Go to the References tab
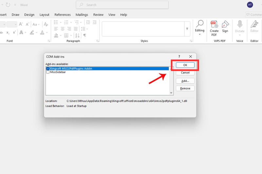The width and height of the screenshot is (262, 174). pyautogui.click(x=63, y=15)
